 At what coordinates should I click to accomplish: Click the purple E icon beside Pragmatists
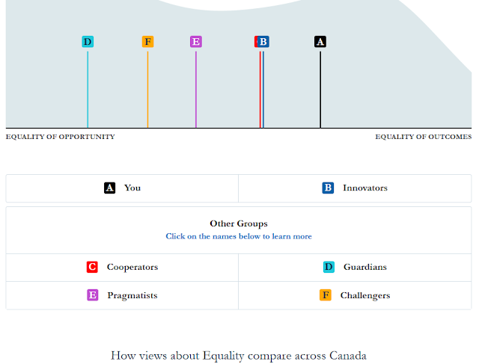(93, 295)
